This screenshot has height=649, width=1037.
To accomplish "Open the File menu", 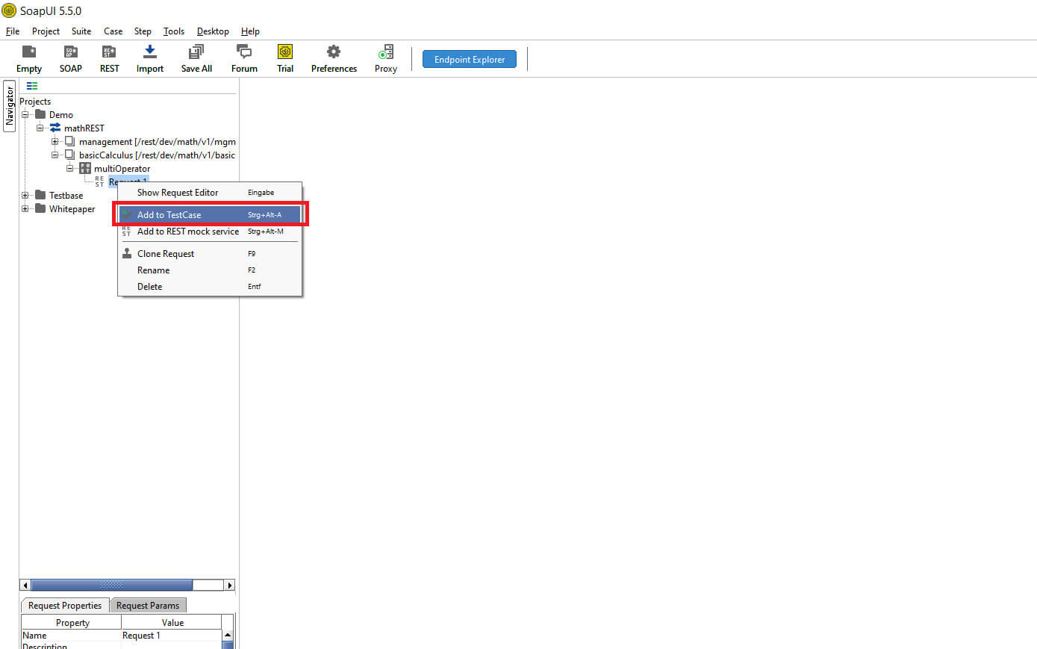I will click(x=13, y=31).
